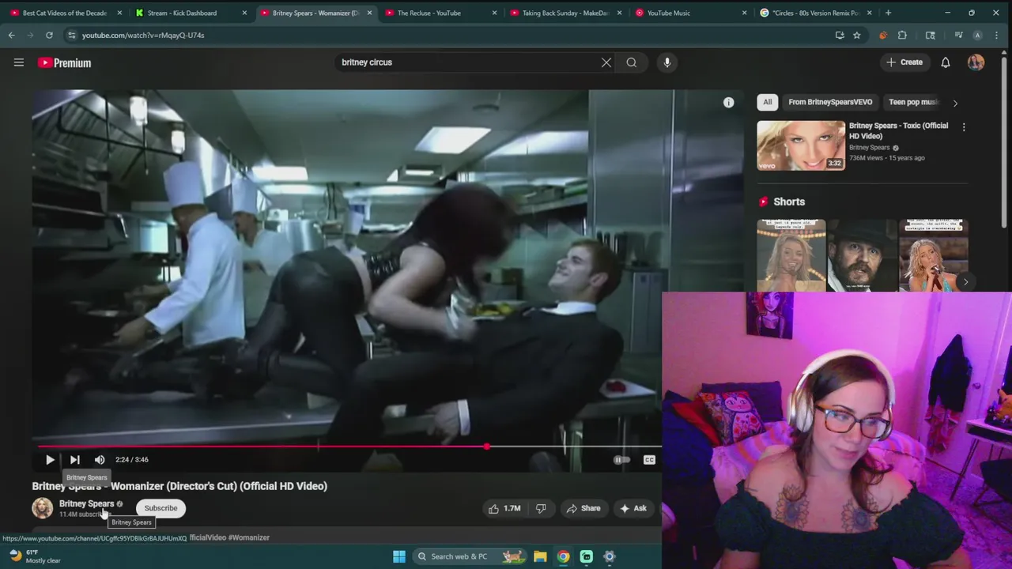Install app icon in address bar

[x=840, y=35]
